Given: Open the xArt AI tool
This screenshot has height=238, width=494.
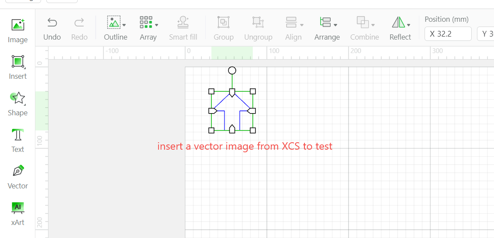Looking at the screenshot, I should 17,214.
